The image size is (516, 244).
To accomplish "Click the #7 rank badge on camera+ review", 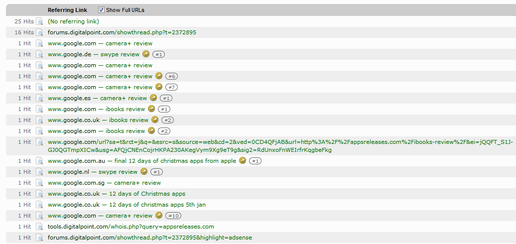I will coord(171,87).
